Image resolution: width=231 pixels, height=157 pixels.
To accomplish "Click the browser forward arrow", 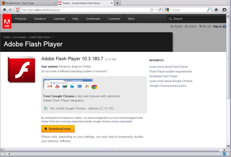I will point(10,10).
